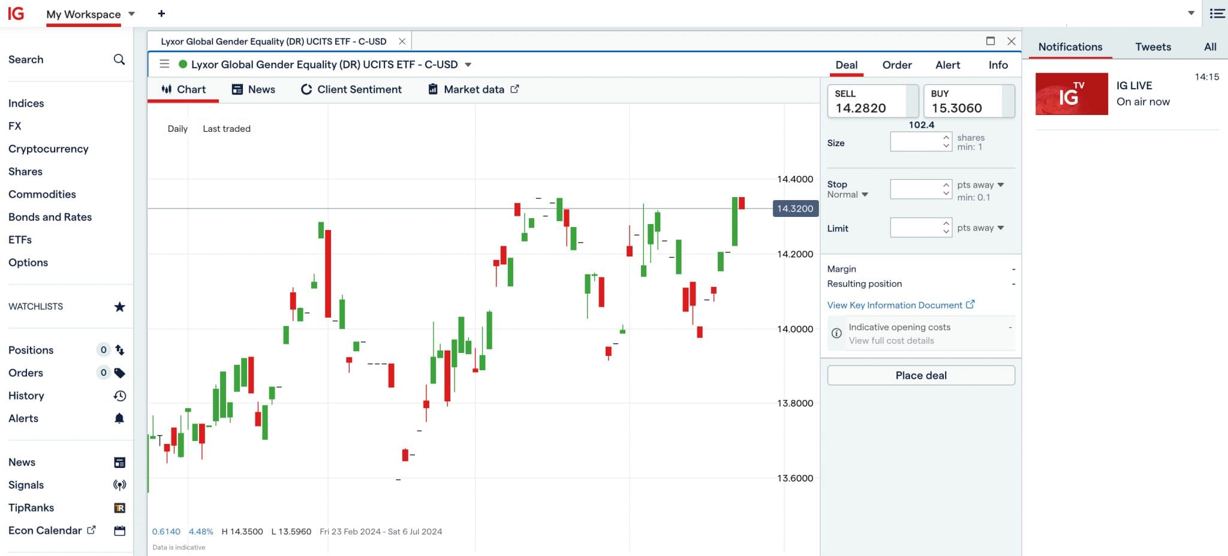Click the Signals broadcast icon
This screenshot has width=1228, height=556.
pyautogui.click(x=120, y=485)
